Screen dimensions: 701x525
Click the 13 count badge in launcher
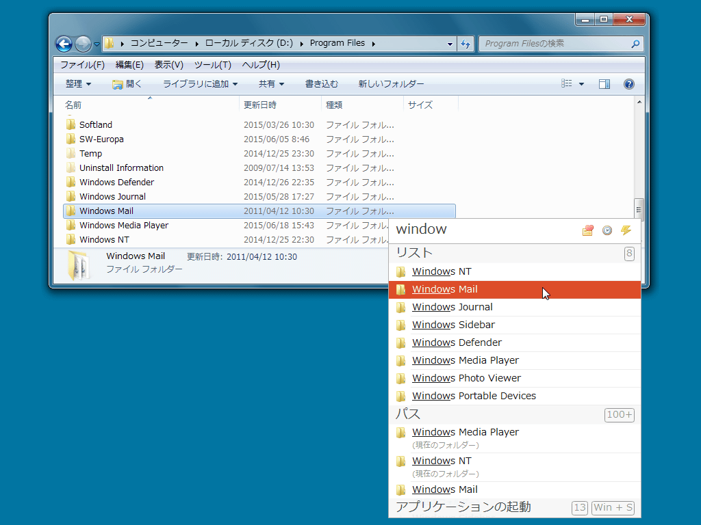coord(580,508)
